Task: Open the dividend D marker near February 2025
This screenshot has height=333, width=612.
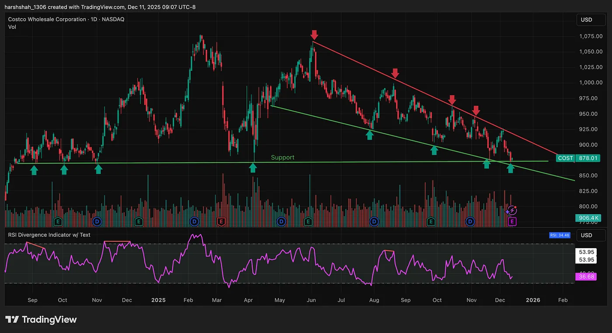Action: click(x=195, y=222)
